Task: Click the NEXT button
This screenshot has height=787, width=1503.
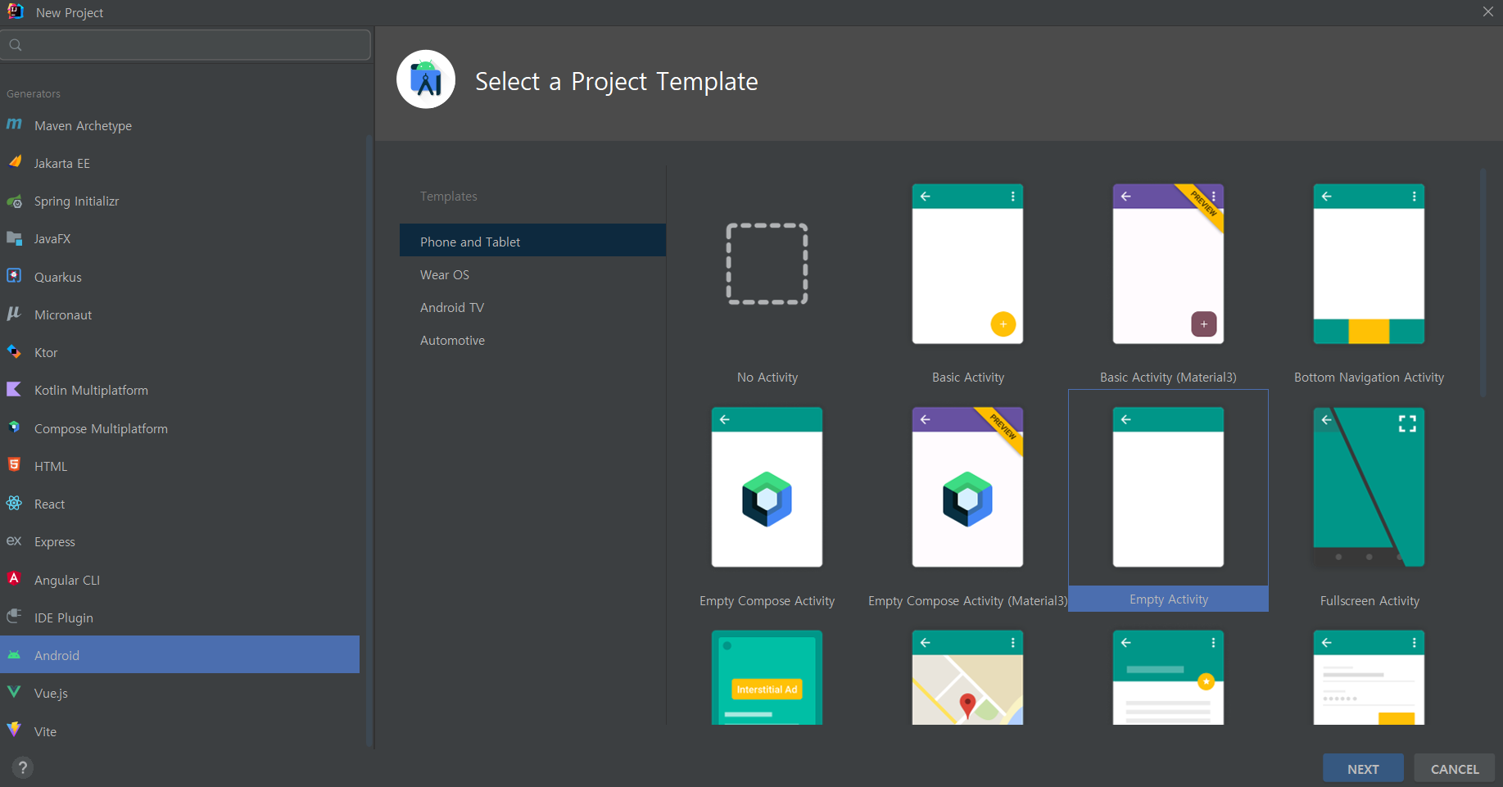Action: coord(1363,768)
